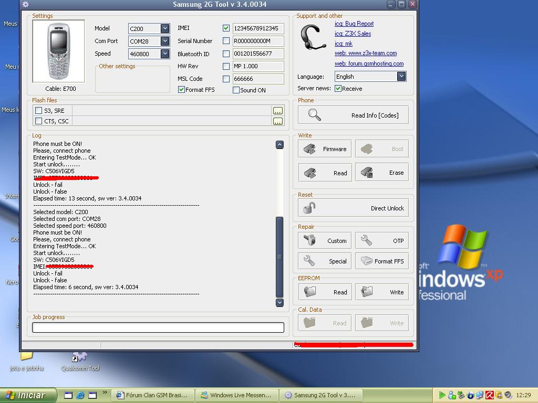Screen dimensions: 538x403
Task: Click the HW Rev input field
Action: [258, 66]
